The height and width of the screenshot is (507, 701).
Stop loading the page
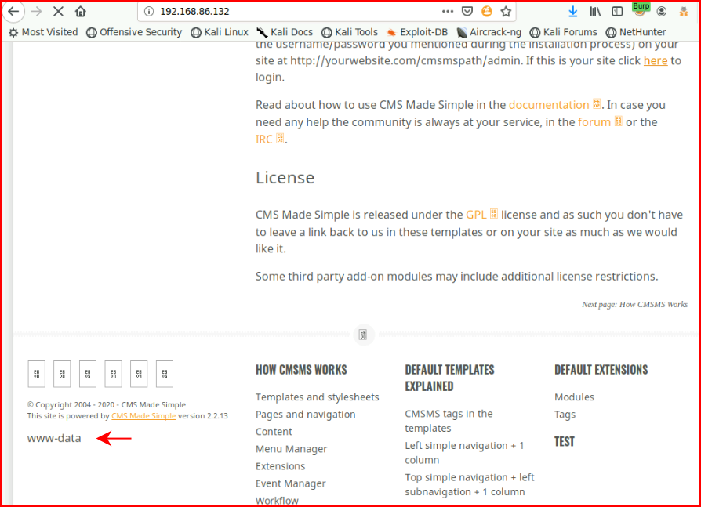coord(58,11)
